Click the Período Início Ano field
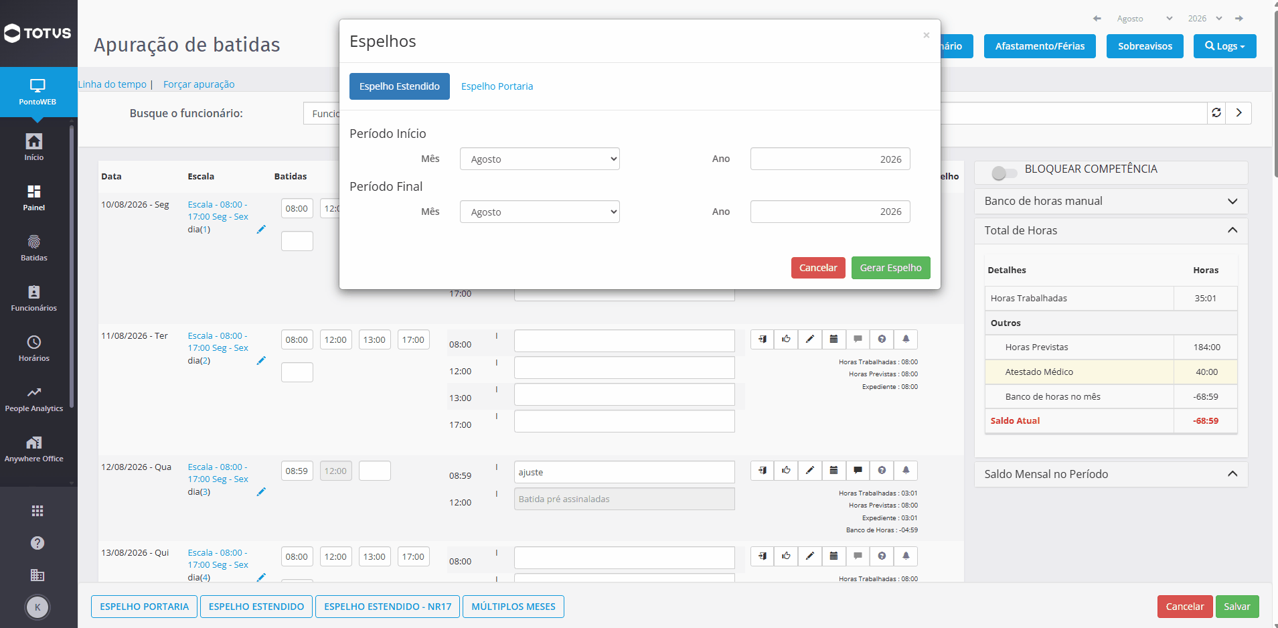This screenshot has width=1278, height=628. [830, 159]
